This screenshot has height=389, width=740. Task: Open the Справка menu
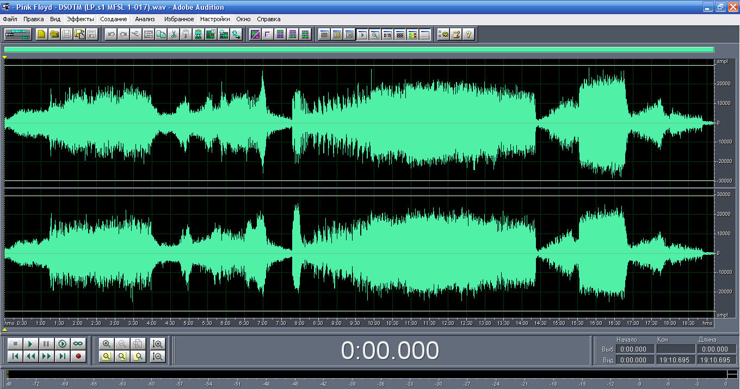click(269, 19)
